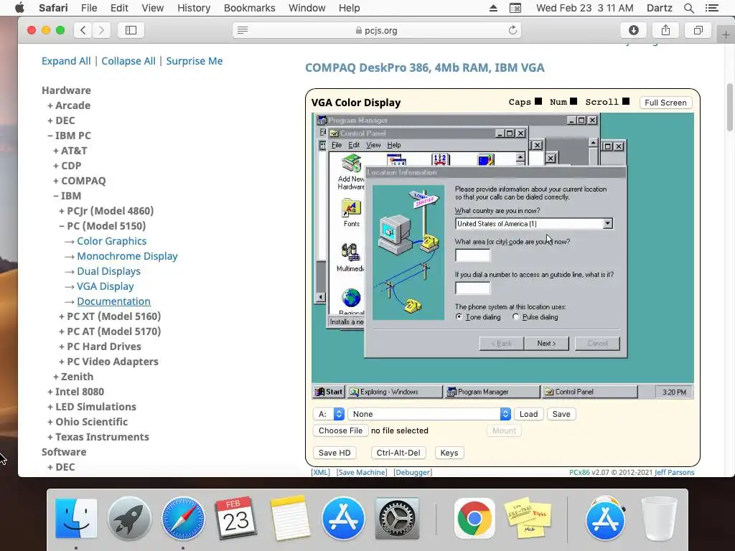This screenshot has width=735, height=551.
Task: Show all tabs overview in Safari
Action: coord(698,30)
